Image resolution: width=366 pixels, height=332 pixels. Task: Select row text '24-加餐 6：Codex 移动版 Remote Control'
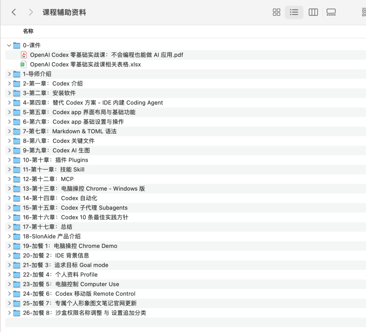click(x=79, y=294)
